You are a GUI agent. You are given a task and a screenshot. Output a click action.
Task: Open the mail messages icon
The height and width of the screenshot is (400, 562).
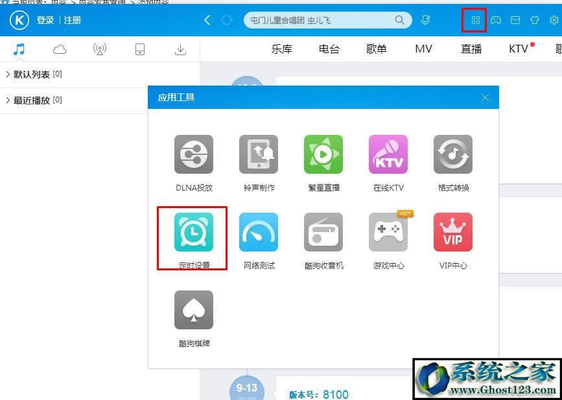pyautogui.click(x=515, y=20)
